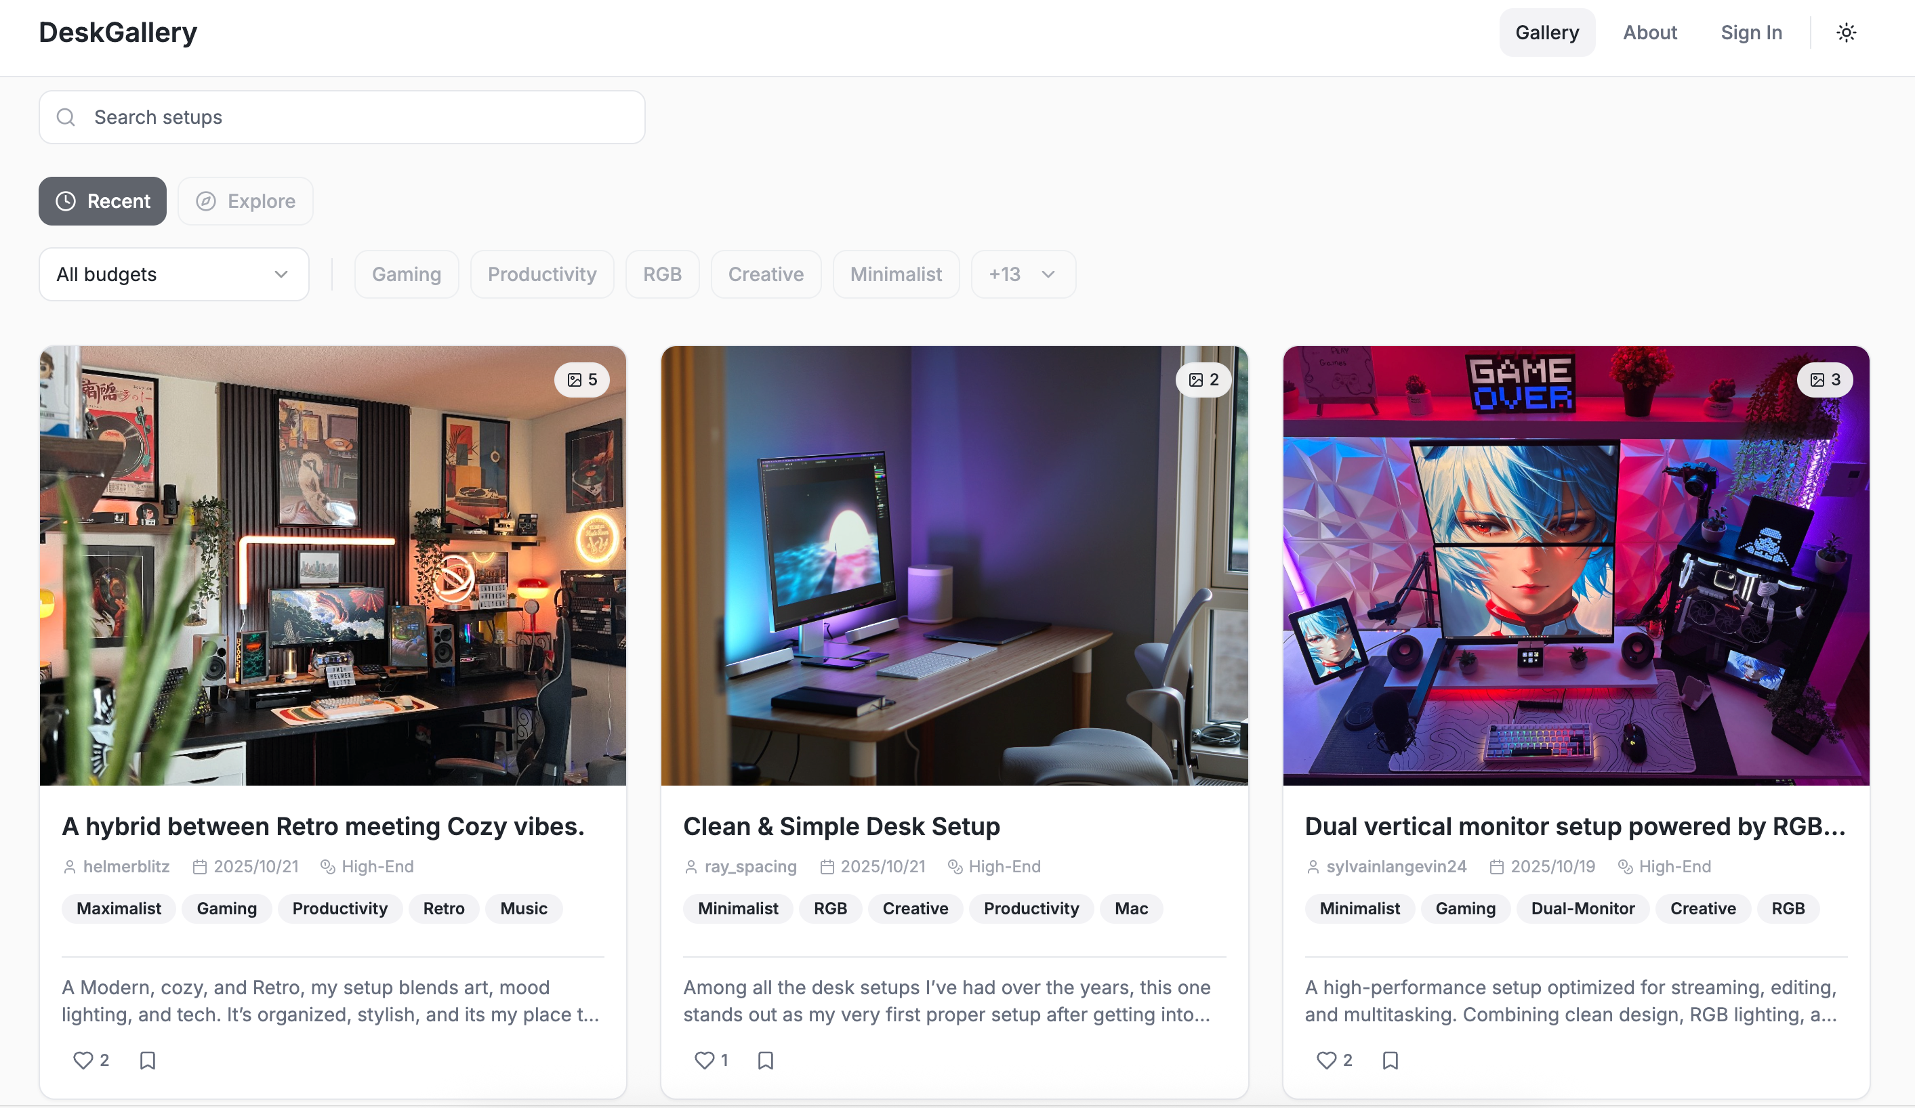
Task: Open the All budgets dropdown
Action: click(x=174, y=274)
